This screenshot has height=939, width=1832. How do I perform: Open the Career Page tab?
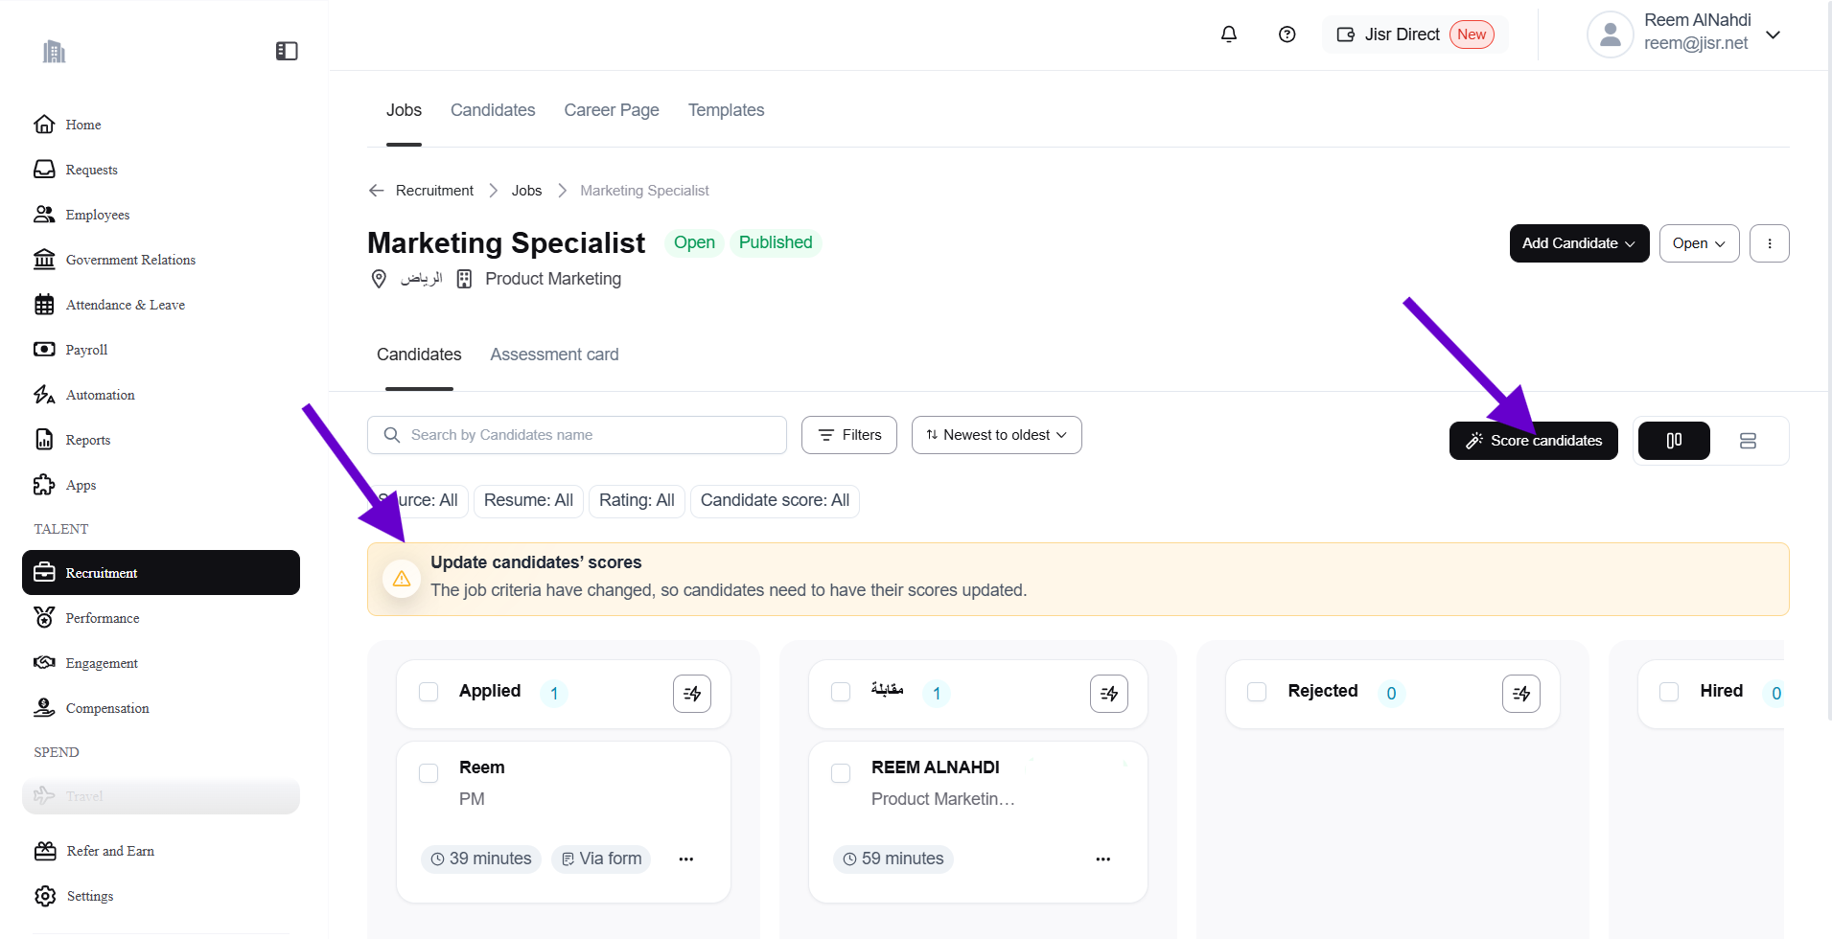click(611, 110)
